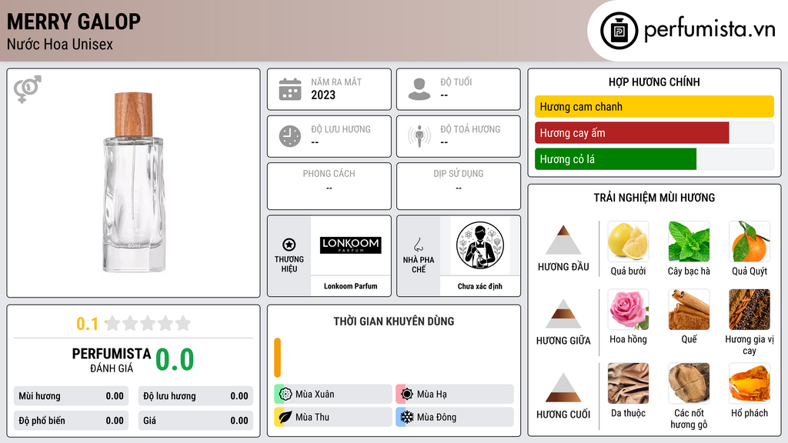The width and height of the screenshot is (788, 443).
Task: Click the Quả Quýt mandarin note image
Action: tap(750, 241)
